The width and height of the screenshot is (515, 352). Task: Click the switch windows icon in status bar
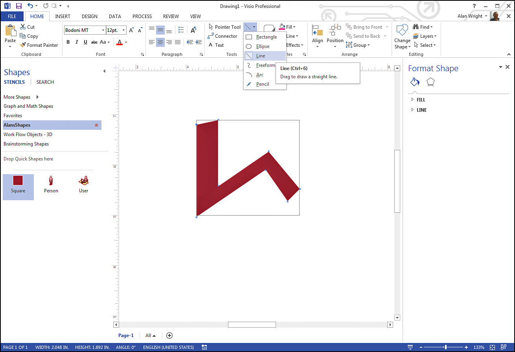click(504, 347)
